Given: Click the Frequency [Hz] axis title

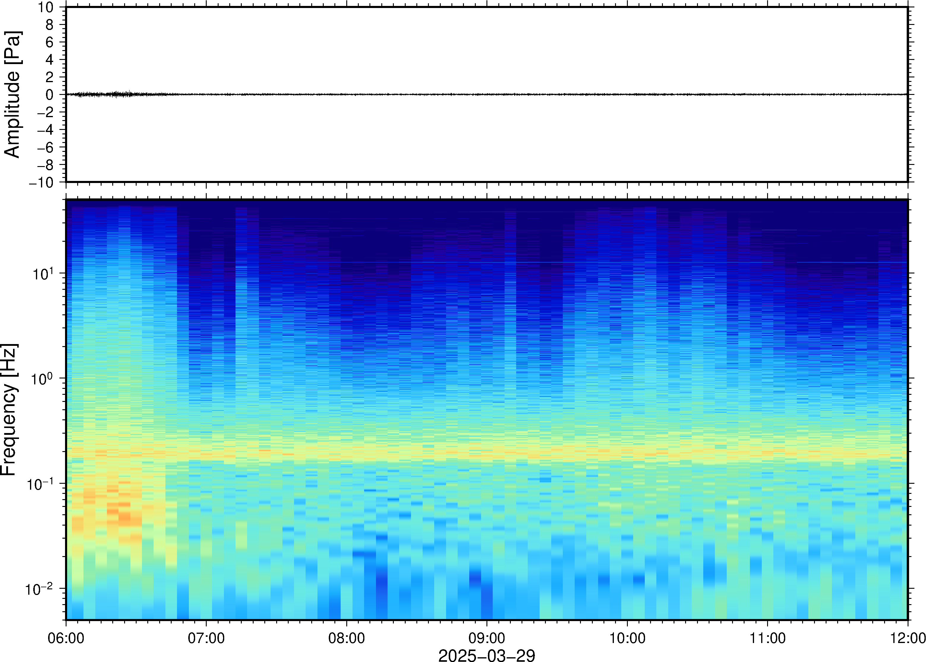Looking at the screenshot, I should point(9,410).
